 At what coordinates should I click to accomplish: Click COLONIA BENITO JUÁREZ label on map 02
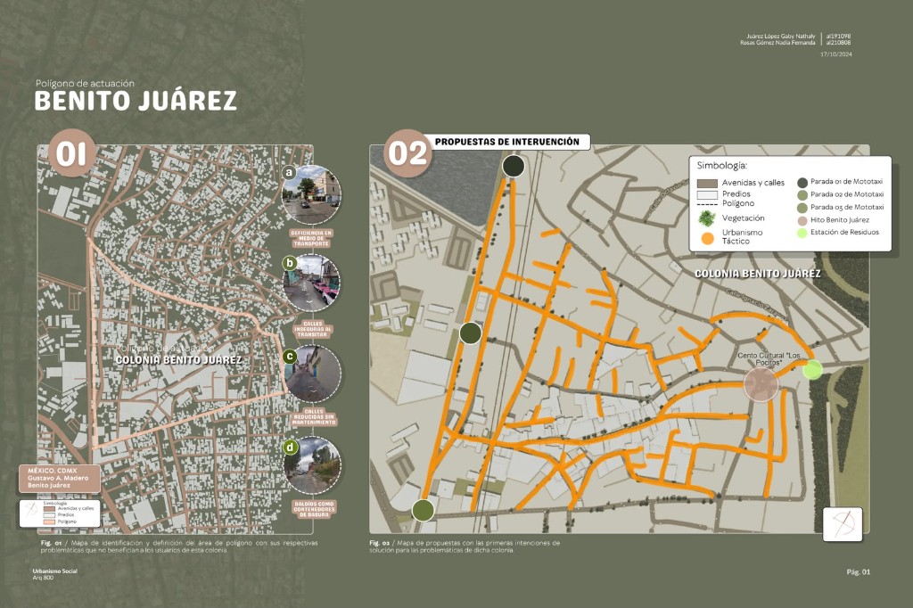point(758,274)
